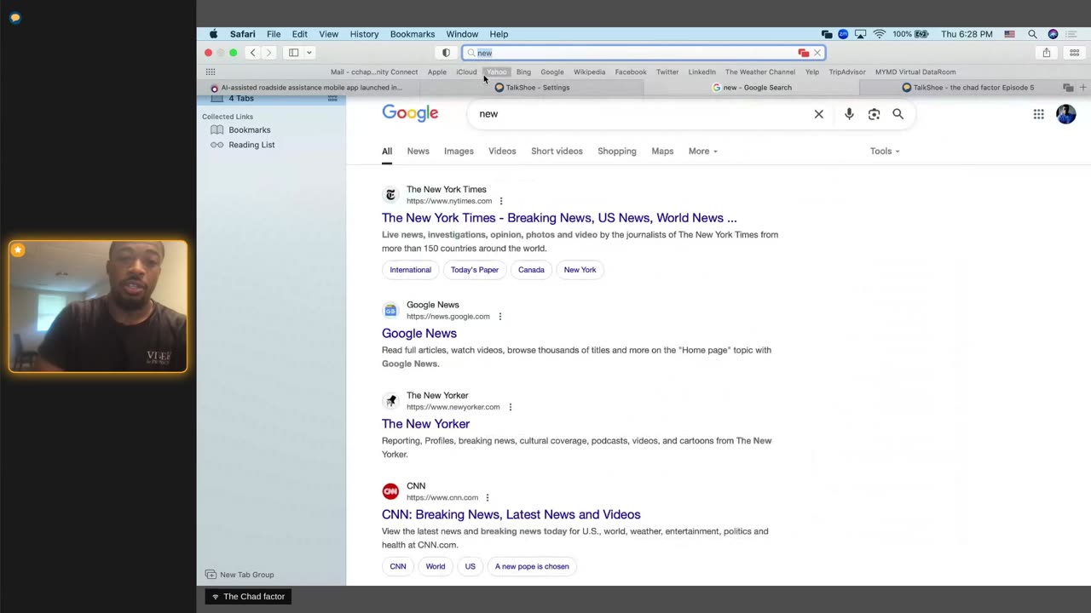Open the Yahoo favorite link

coord(497,72)
